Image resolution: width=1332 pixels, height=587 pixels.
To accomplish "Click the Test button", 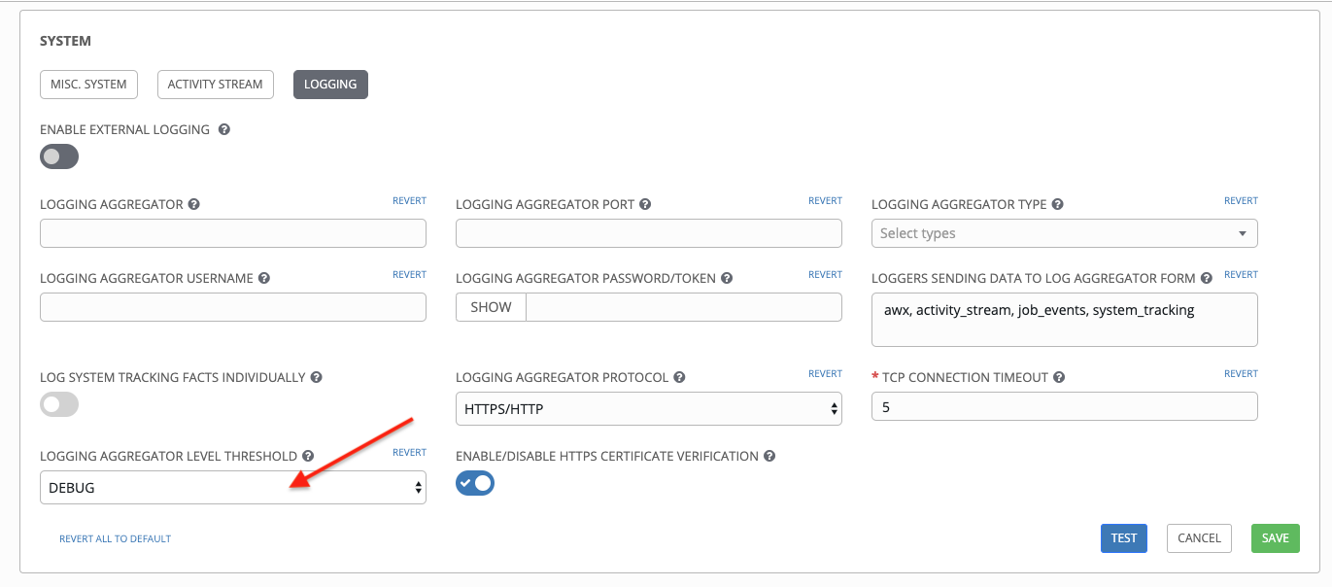I will click(1124, 538).
